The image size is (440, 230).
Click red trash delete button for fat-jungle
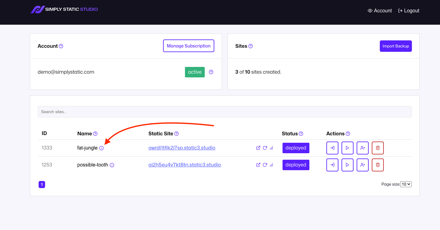[x=378, y=148]
